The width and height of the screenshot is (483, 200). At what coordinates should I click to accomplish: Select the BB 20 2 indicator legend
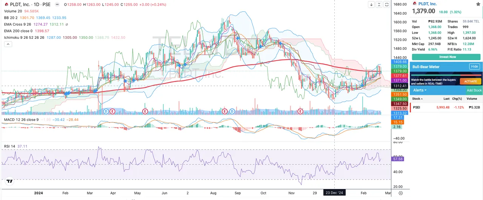(10, 18)
